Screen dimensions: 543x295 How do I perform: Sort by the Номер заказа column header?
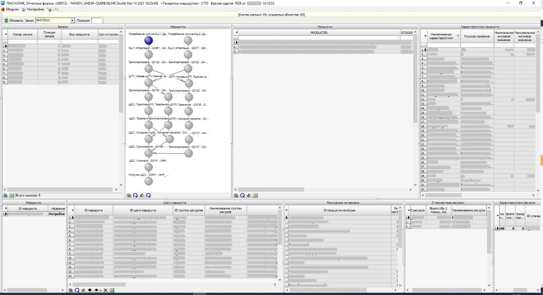coord(23,34)
